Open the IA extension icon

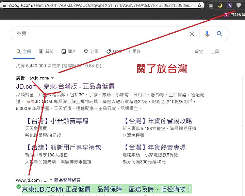pos(229,6)
